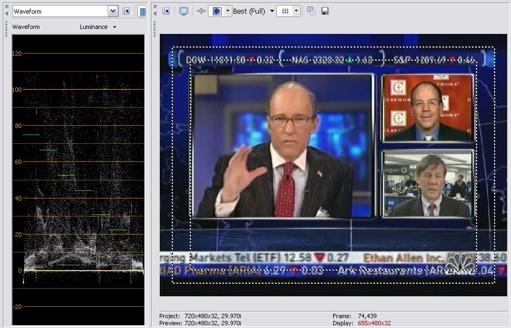The width and height of the screenshot is (511, 328).
Task: Open the video output FX icon
Action: pyautogui.click(x=201, y=11)
